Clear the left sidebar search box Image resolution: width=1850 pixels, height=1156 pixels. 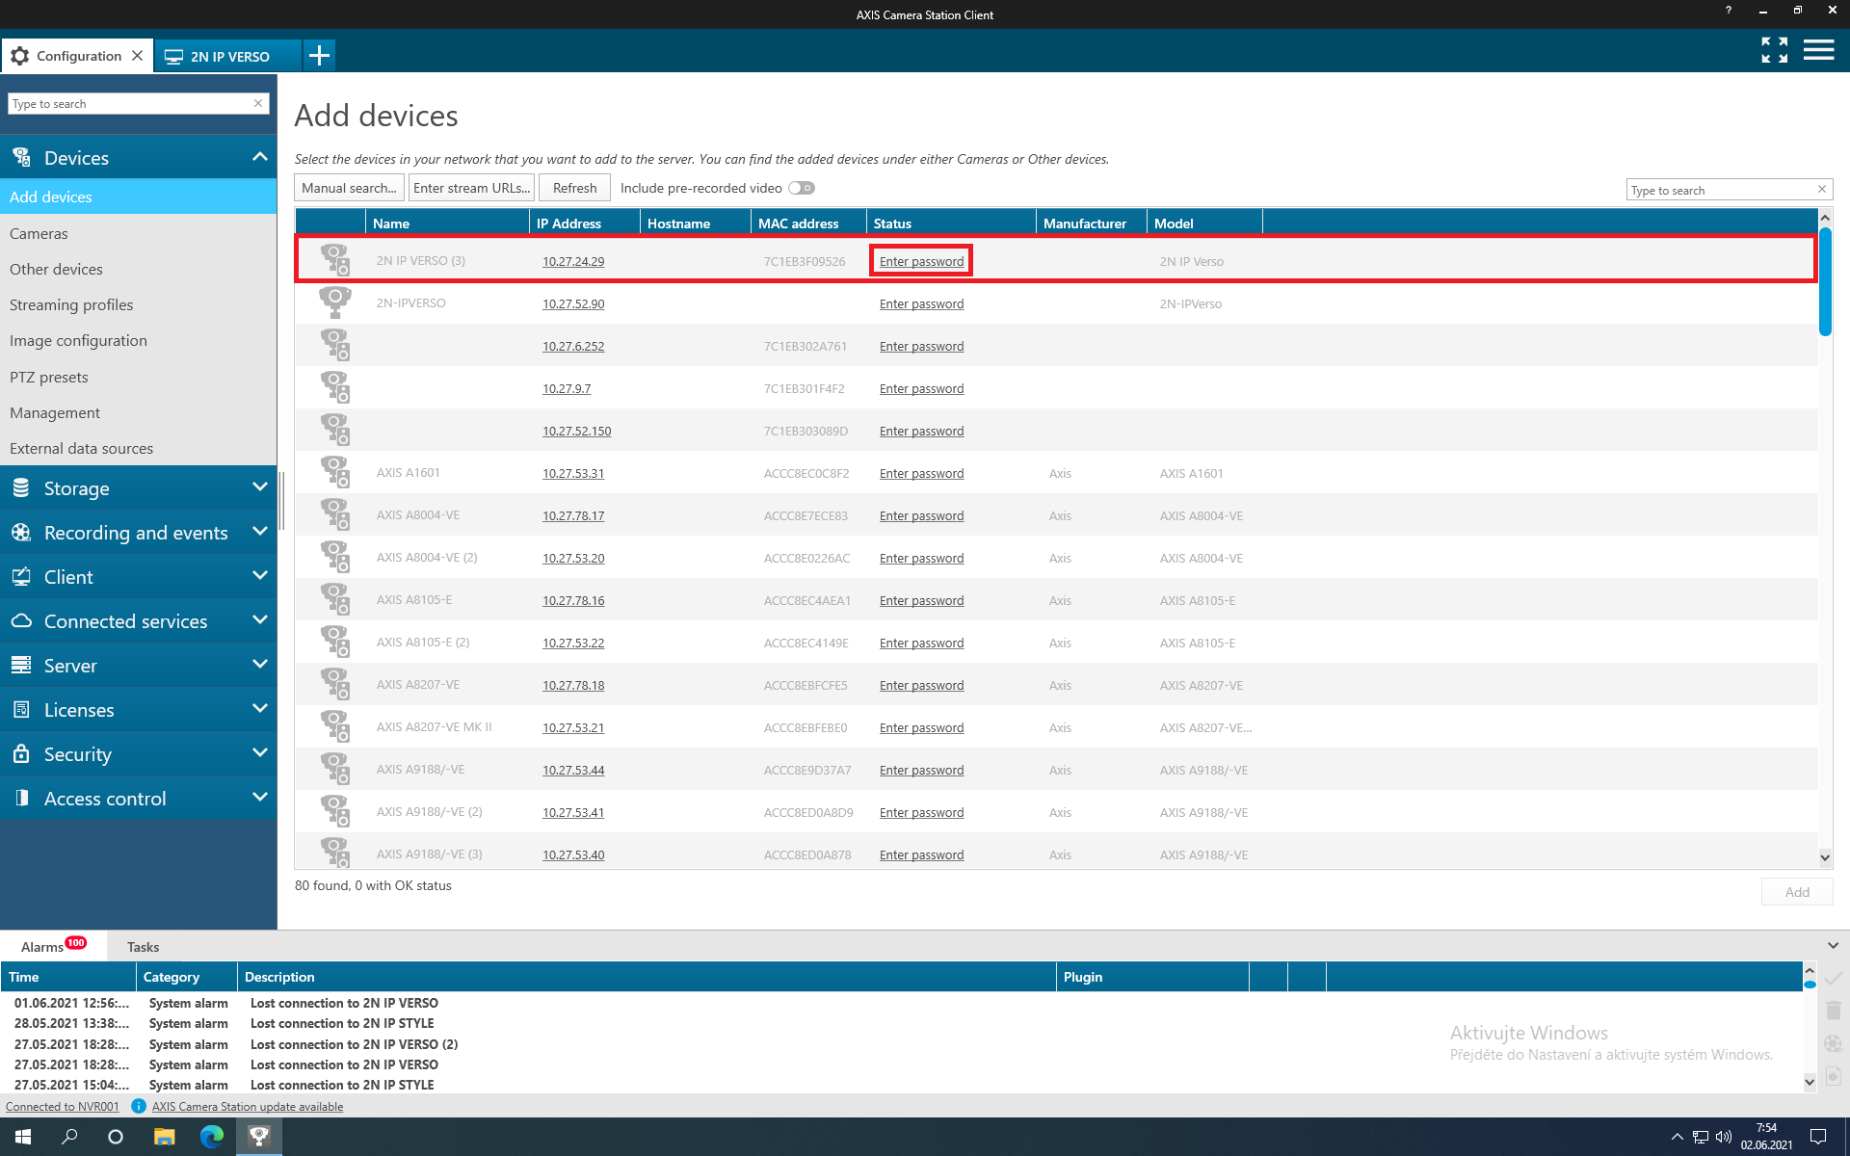pyautogui.click(x=258, y=103)
